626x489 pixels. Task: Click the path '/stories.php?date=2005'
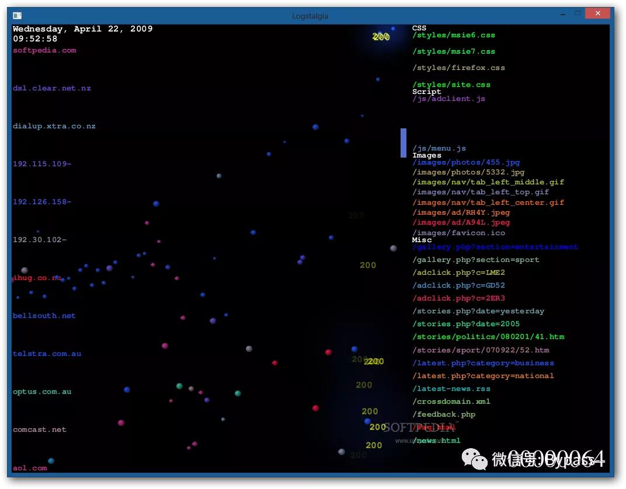tap(467, 324)
